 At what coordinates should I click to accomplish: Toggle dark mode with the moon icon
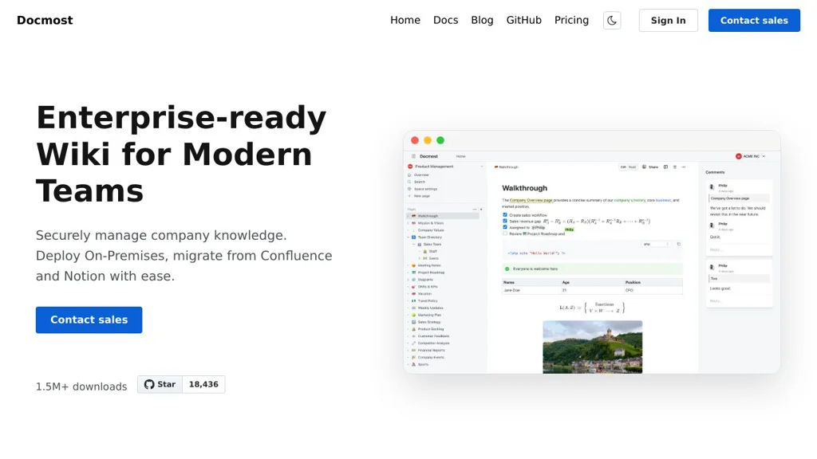(612, 20)
